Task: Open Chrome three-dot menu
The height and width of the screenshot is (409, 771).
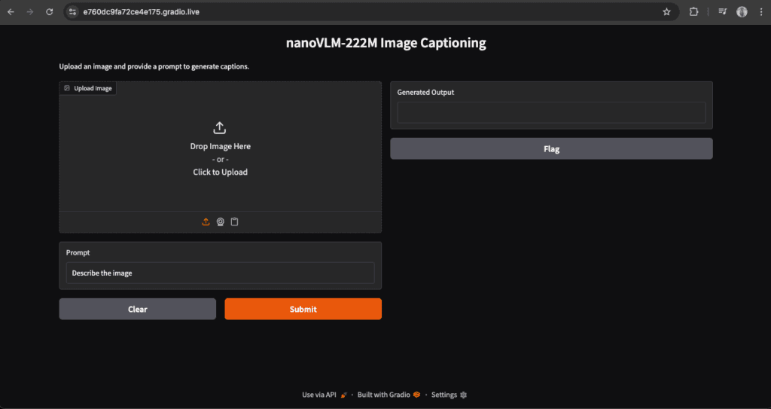Action: pyautogui.click(x=760, y=12)
